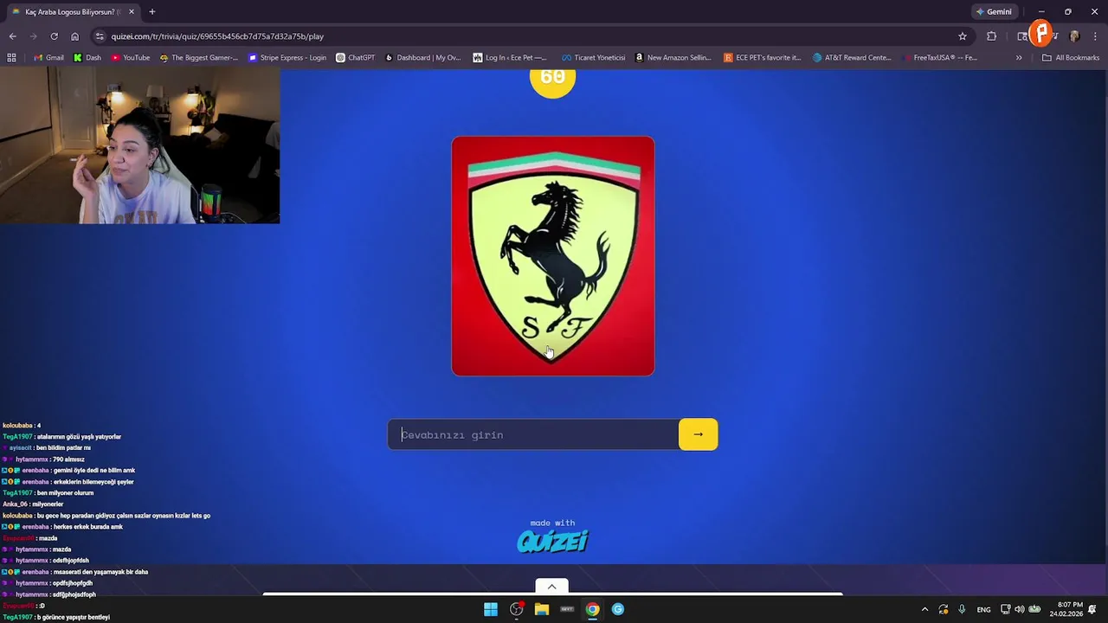The width and height of the screenshot is (1108, 623).
Task: Open the FreeTaxUSA bookmark
Action: [939, 58]
